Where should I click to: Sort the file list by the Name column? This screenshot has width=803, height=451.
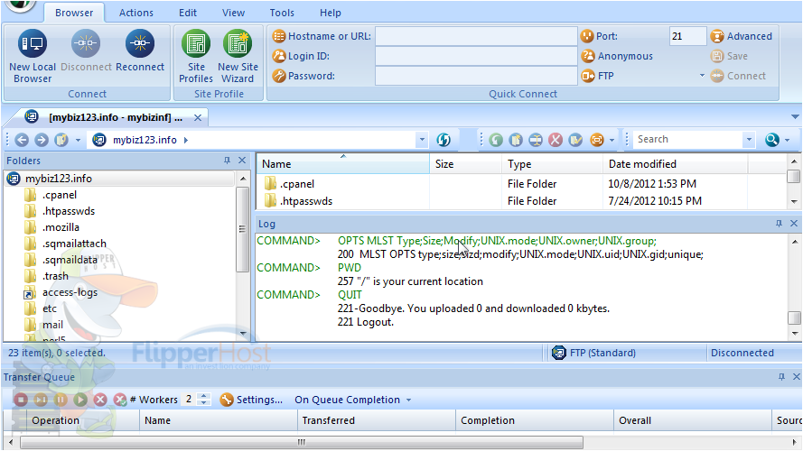pos(342,164)
